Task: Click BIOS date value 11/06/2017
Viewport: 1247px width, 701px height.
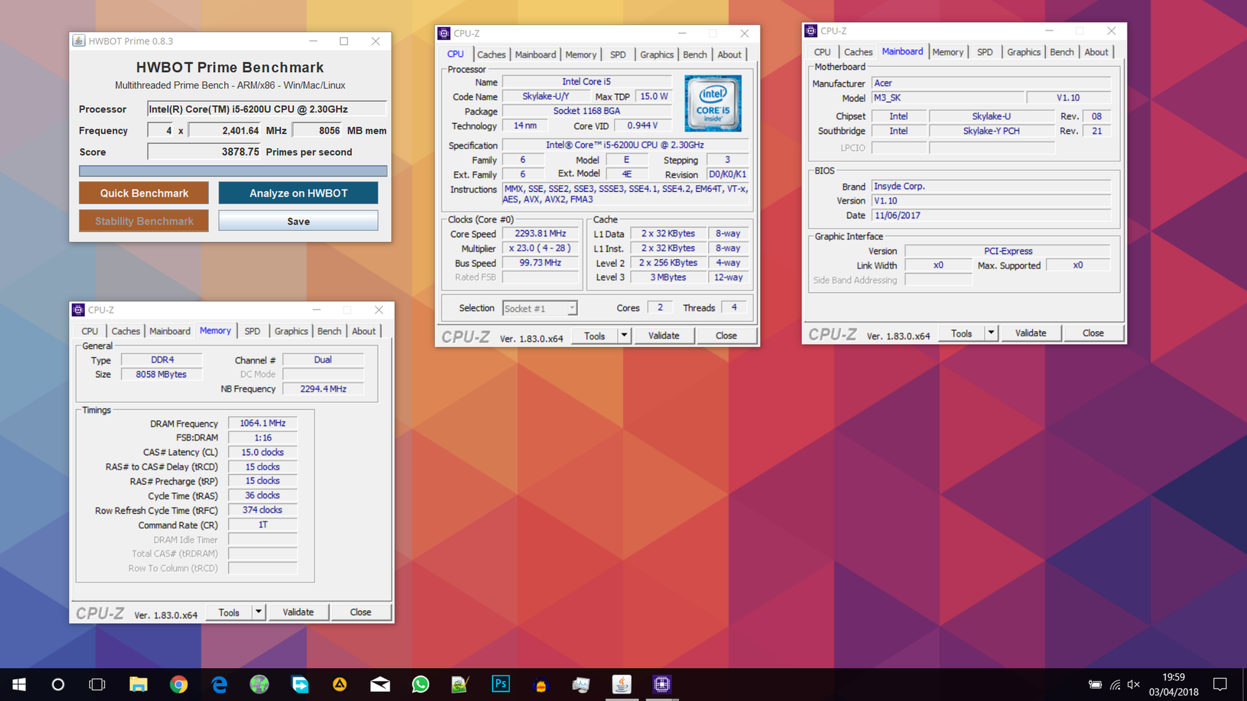Action: click(991, 215)
